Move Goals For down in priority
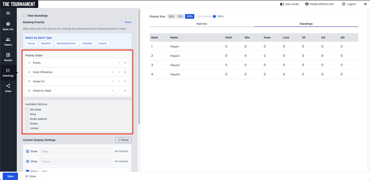Screen dimensions: 370x180 pos(119,81)
